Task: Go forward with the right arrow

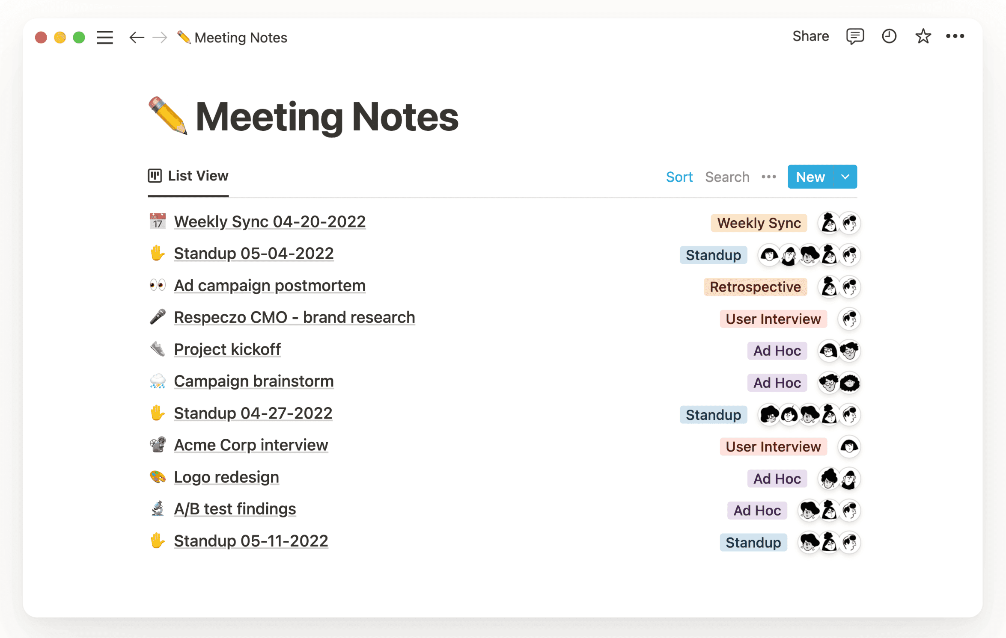Action: [x=160, y=38]
